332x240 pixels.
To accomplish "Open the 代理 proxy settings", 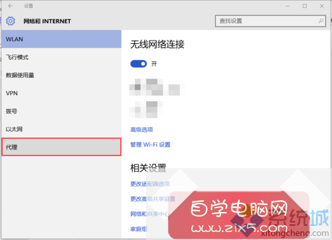I will 62,147.
